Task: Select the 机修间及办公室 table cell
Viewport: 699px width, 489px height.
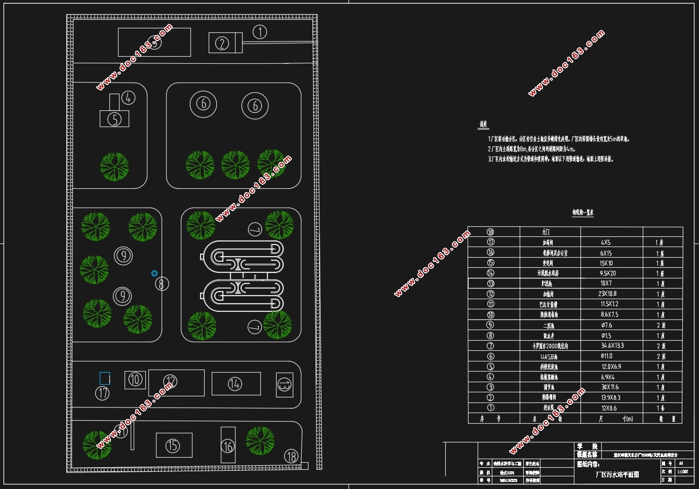Action: 550,253
